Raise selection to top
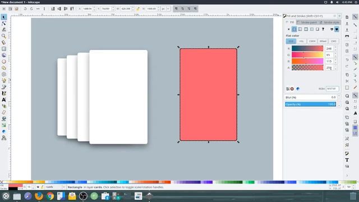 pyautogui.click(x=72, y=9)
